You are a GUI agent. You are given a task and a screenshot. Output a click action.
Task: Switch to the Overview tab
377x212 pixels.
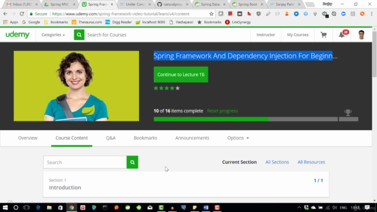tap(28, 138)
